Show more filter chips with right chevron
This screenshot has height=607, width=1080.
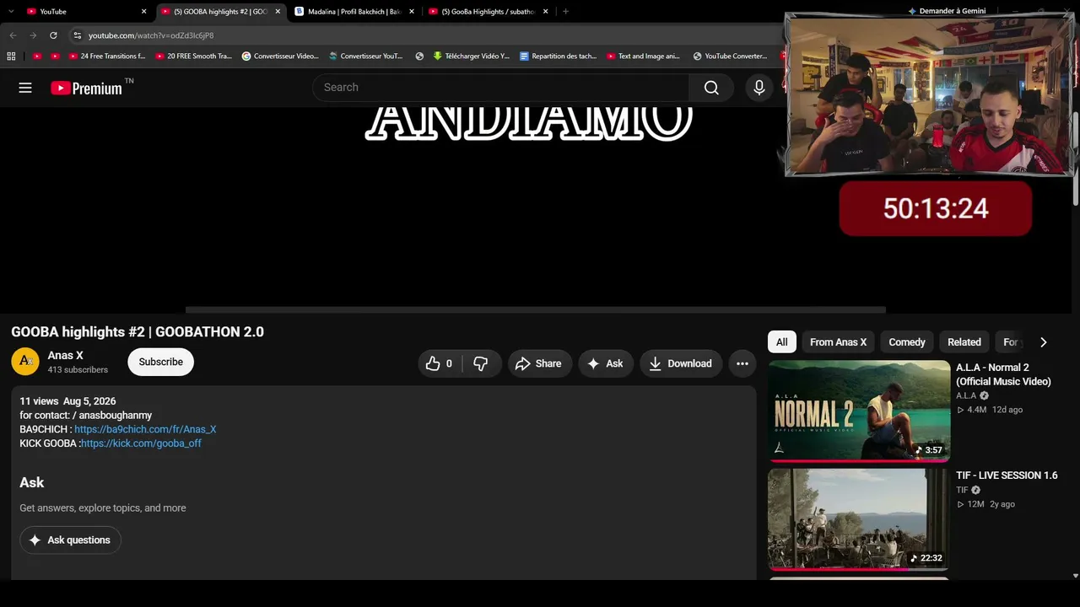point(1043,342)
